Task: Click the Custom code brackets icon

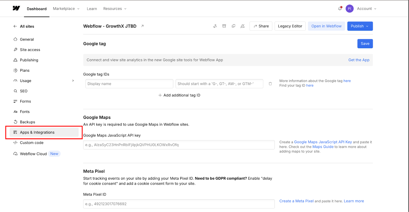Action: pyautogui.click(x=15, y=143)
